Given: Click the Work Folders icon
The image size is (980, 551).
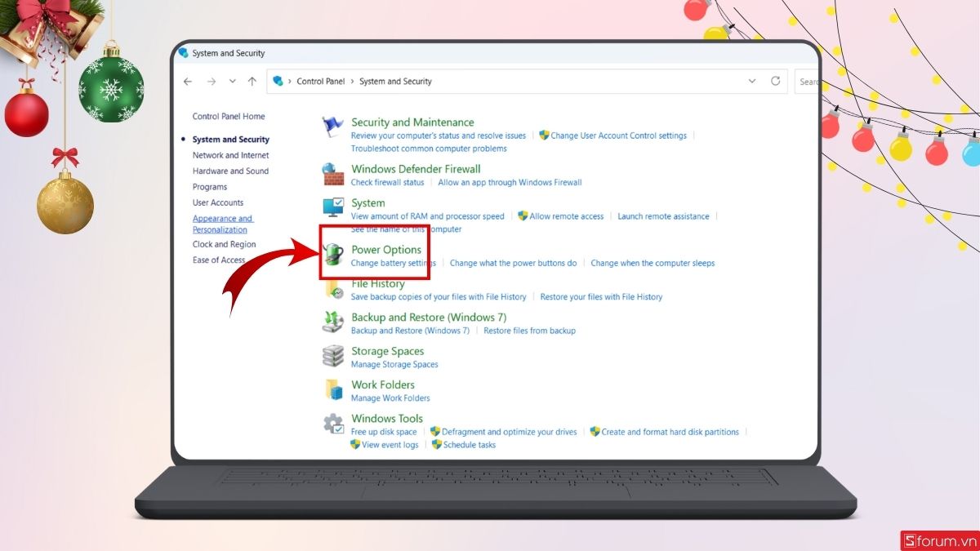Looking at the screenshot, I should 333,389.
